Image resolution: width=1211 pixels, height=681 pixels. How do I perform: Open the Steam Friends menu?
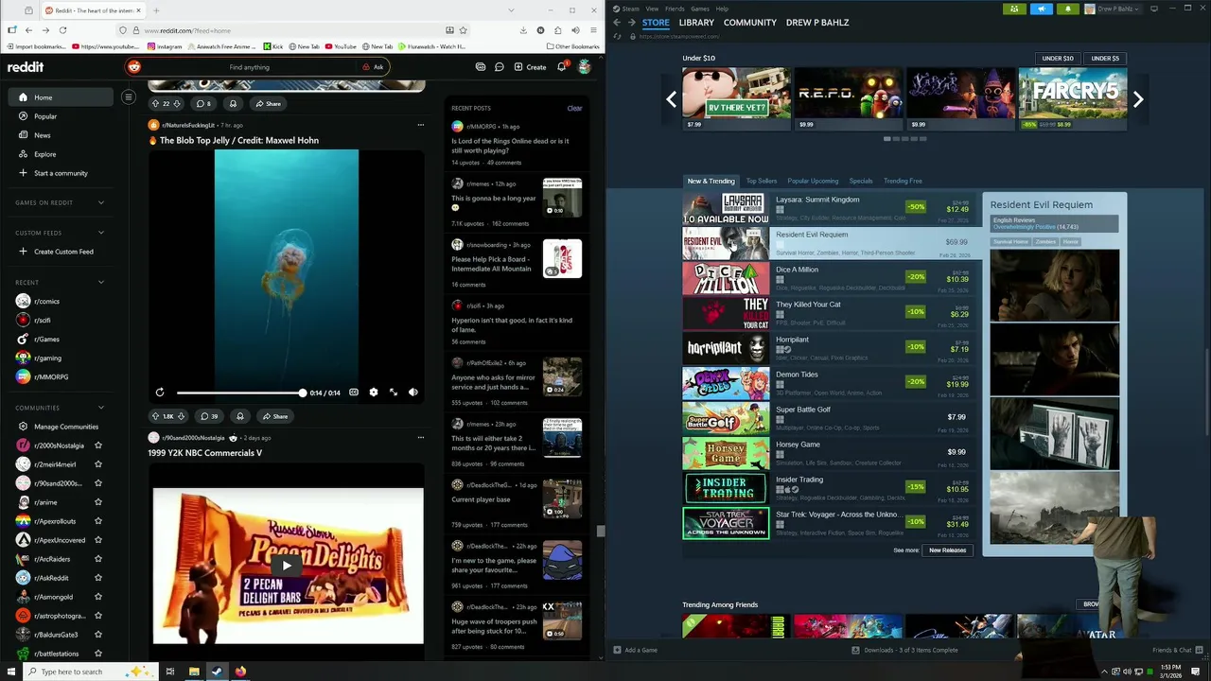(x=675, y=9)
